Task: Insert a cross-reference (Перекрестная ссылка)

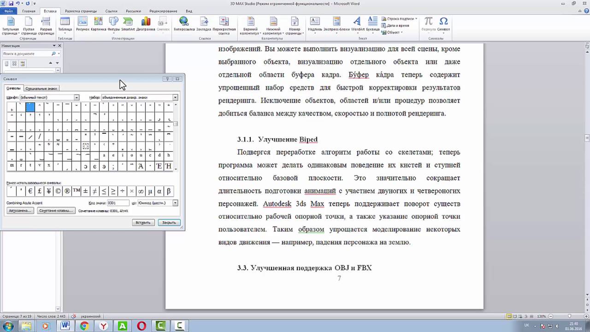Action: click(x=224, y=26)
